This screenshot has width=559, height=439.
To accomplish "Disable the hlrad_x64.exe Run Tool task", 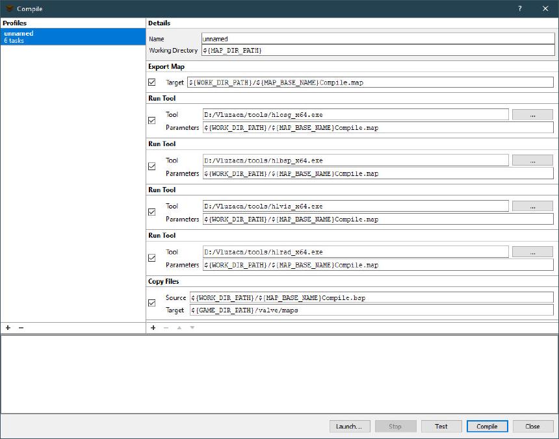I will click(x=152, y=258).
